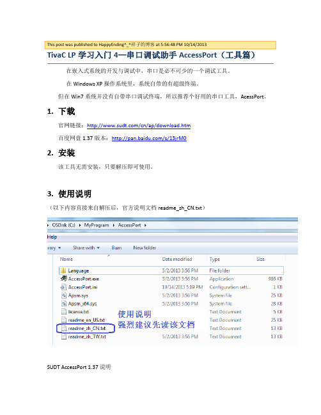This screenshot has height=415, width=321.
Task: Click the Burn toolbar button
Action: [117, 247]
